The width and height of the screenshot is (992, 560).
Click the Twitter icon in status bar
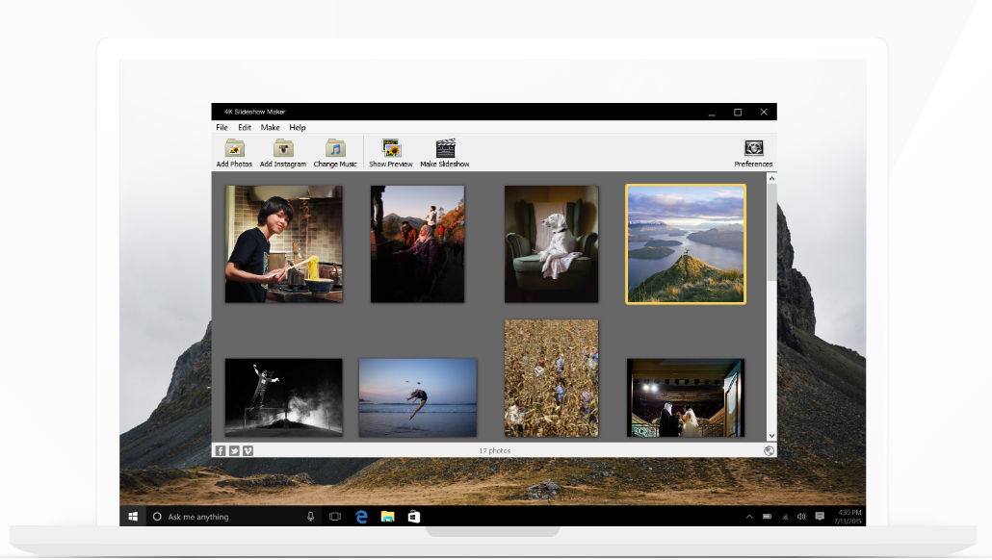pos(234,450)
